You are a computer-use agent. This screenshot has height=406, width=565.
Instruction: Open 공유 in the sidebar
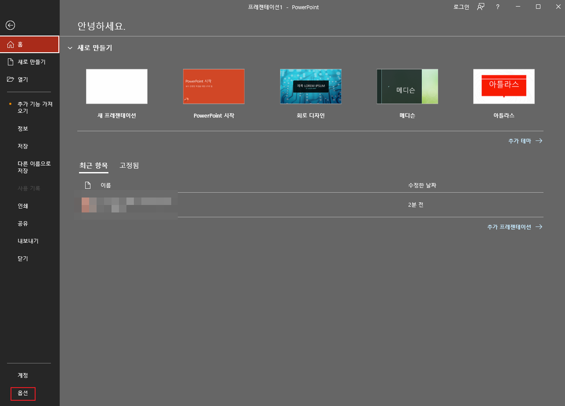[29, 223]
